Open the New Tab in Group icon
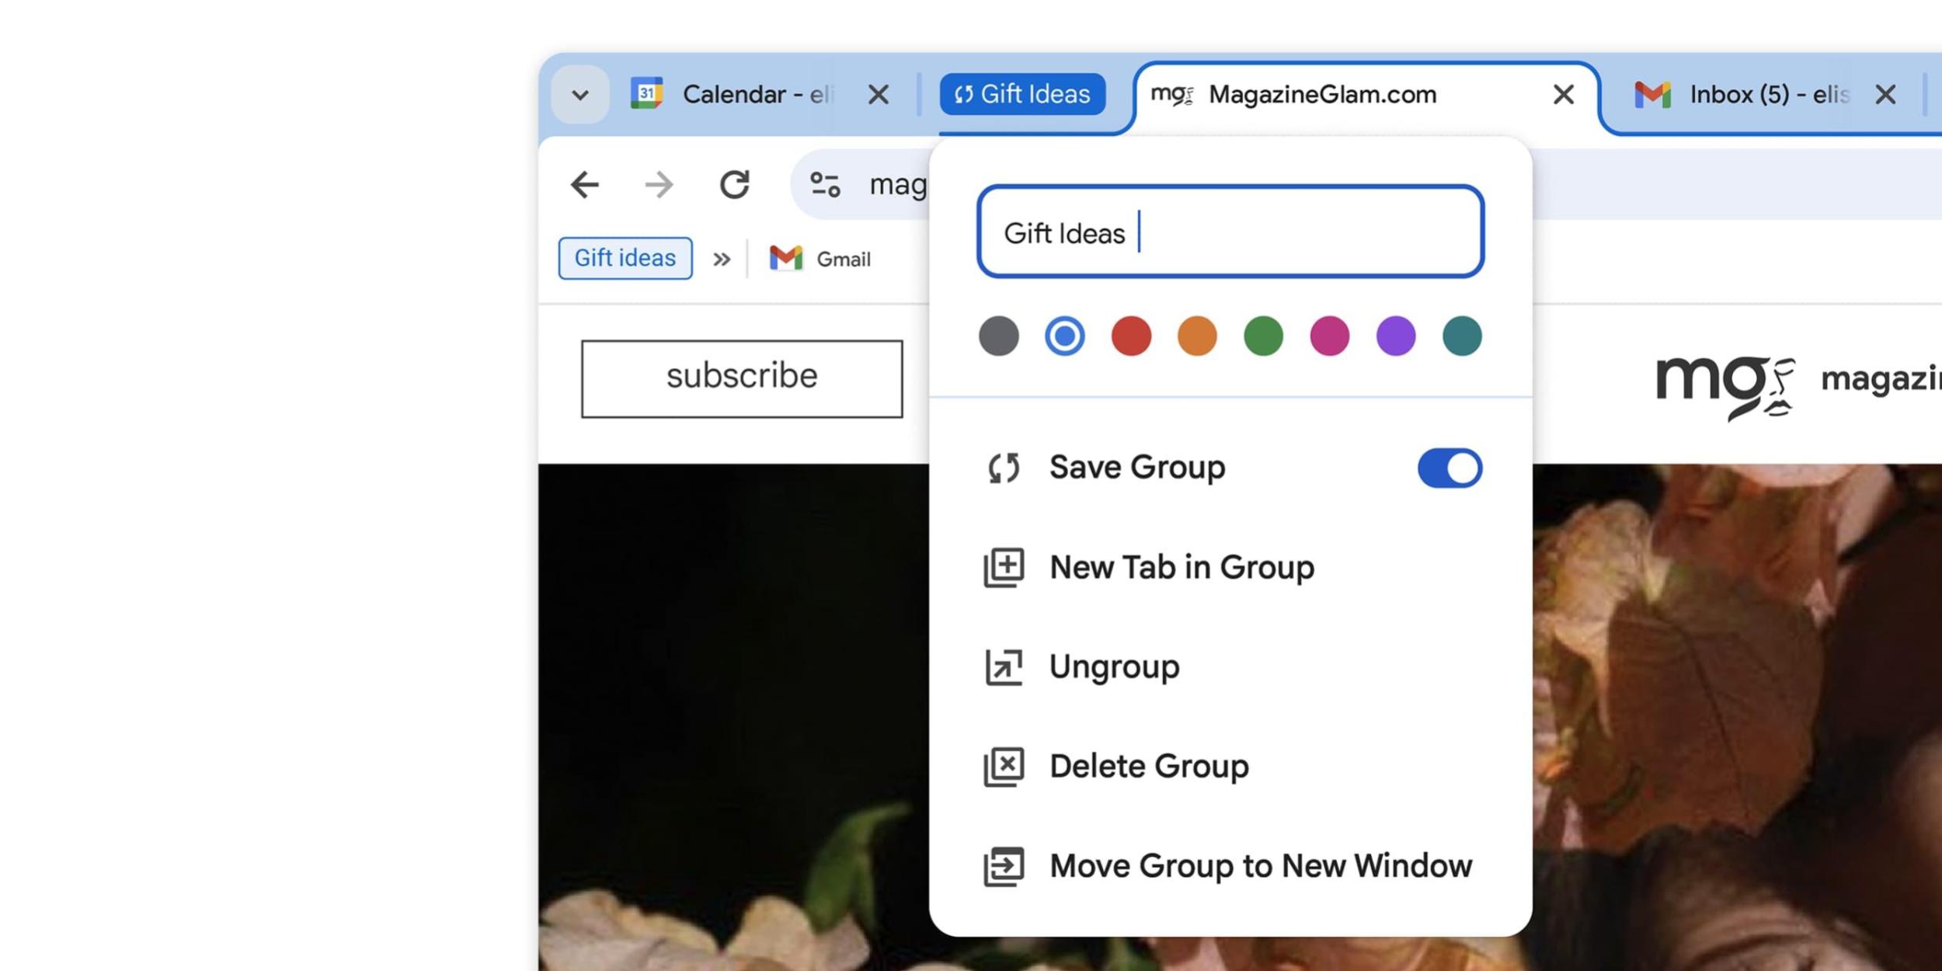Image resolution: width=1942 pixels, height=971 pixels. [x=1003, y=566]
